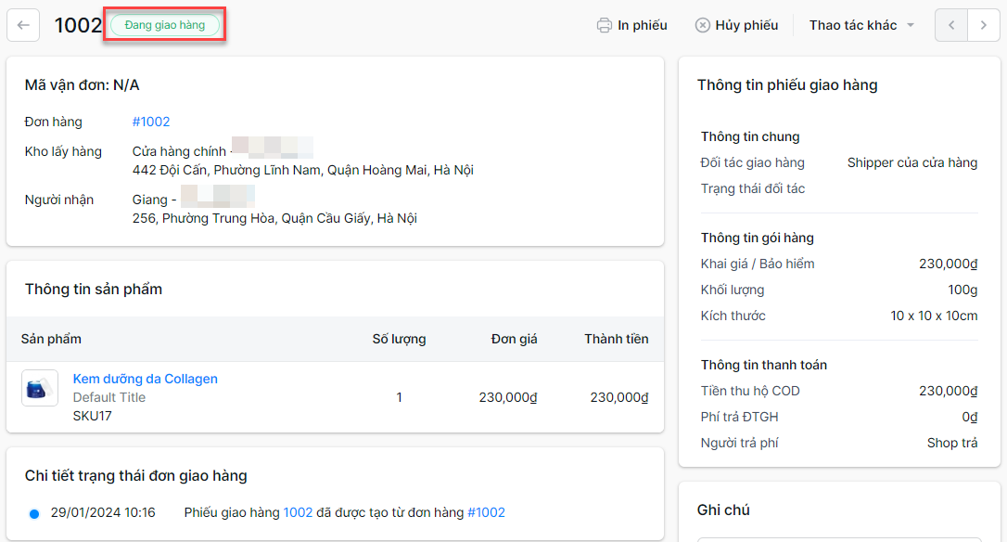Image resolution: width=1007 pixels, height=542 pixels.
Task: Click the Kem dưỡng da Collagen thumbnail
Action: tap(40, 388)
